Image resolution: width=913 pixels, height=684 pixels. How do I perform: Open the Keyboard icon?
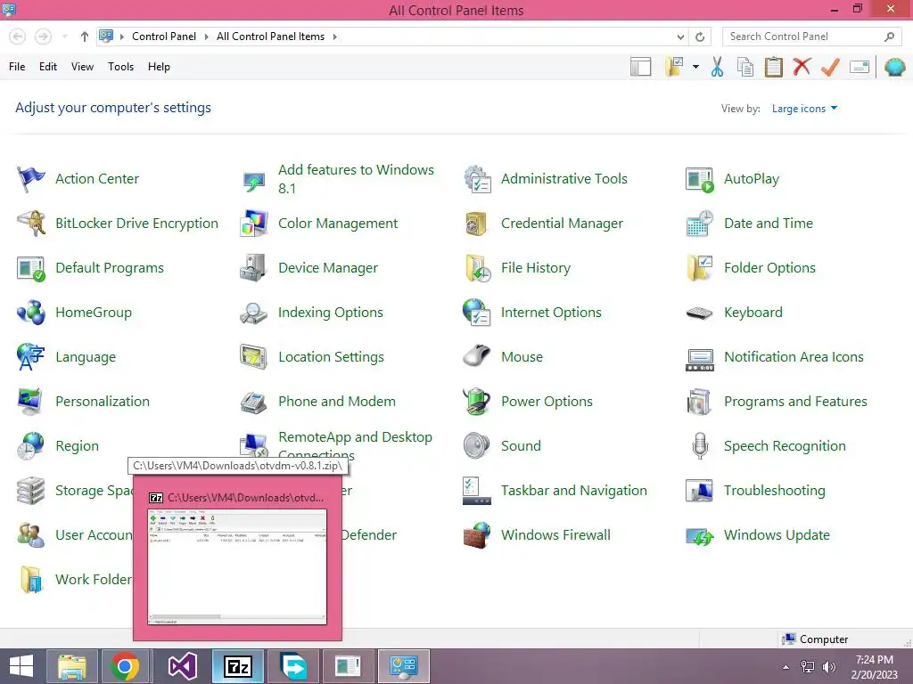pyautogui.click(x=700, y=313)
